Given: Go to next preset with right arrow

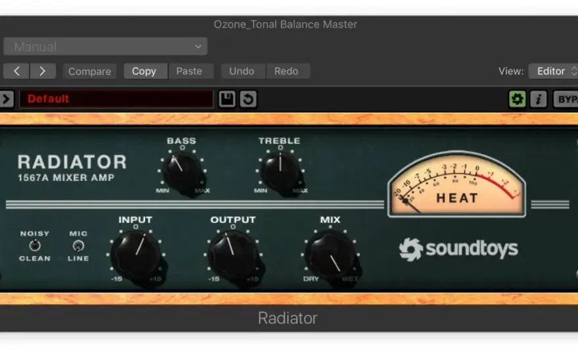Looking at the screenshot, I should (x=43, y=71).
